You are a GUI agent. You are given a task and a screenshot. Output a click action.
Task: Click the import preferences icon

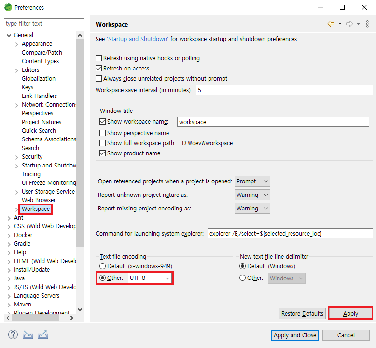(x=28, y=335)
